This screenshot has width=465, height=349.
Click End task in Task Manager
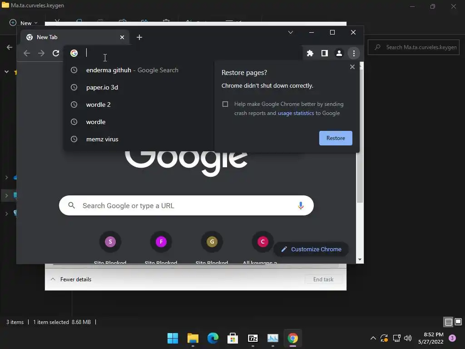coord(323,279)
